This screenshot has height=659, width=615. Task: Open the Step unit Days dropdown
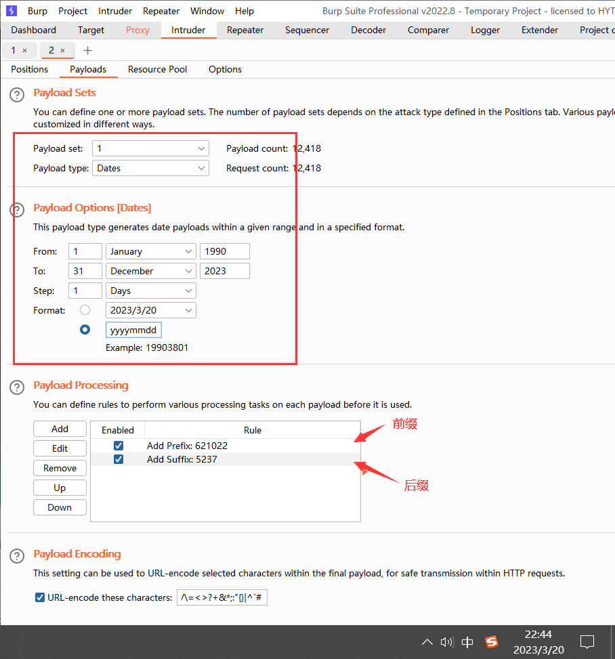(x=151, y=291)
